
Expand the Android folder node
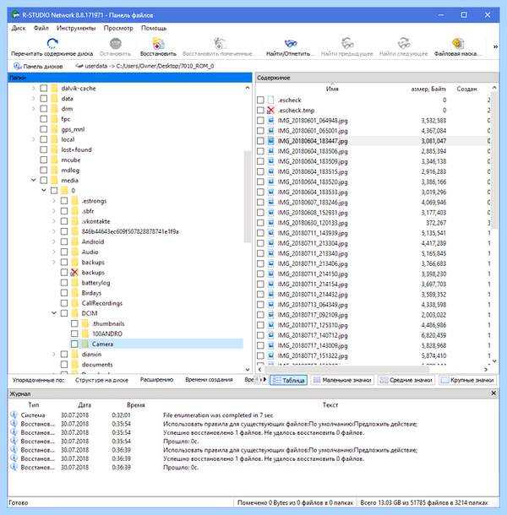(x=54, y=241)
